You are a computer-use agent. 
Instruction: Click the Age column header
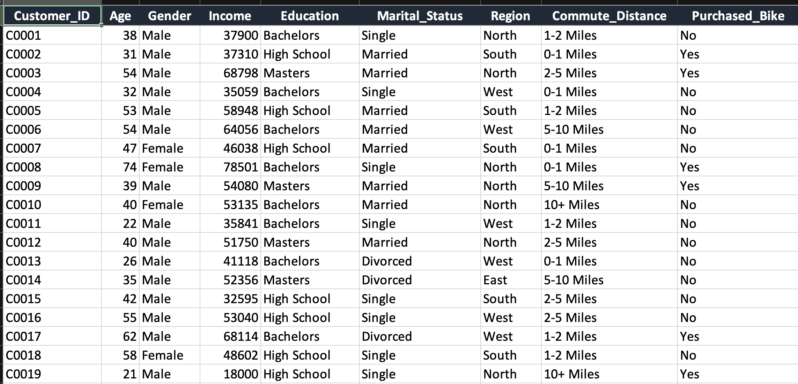click(120, 16)
